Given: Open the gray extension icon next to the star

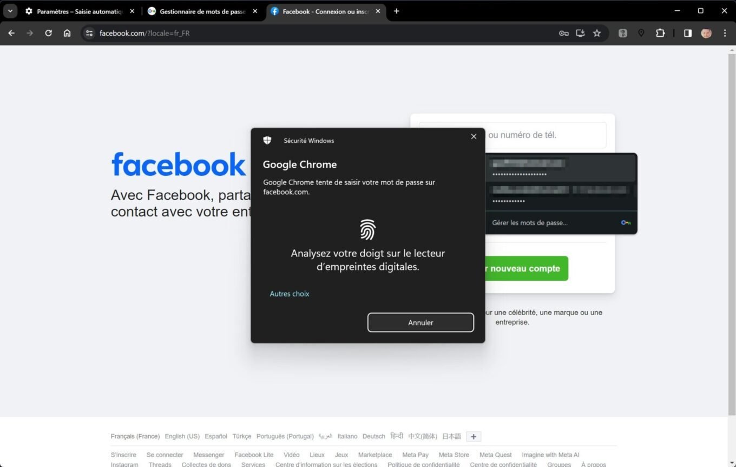Looking at the screenshot, I should click(623, 33).
